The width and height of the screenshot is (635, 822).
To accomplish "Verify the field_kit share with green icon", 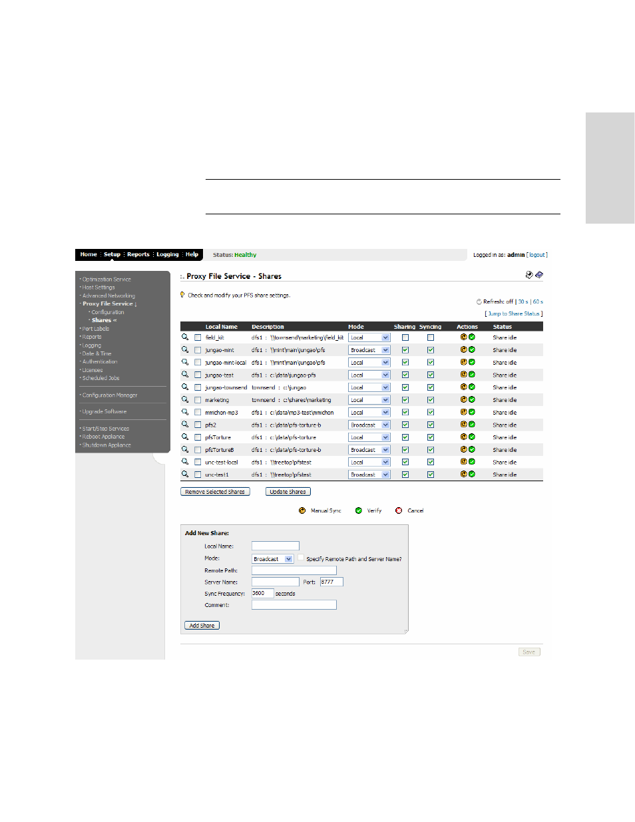I will (x=472, y=337).
